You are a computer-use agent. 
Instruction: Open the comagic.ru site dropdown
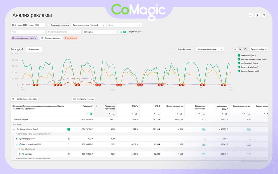(100, 32)
